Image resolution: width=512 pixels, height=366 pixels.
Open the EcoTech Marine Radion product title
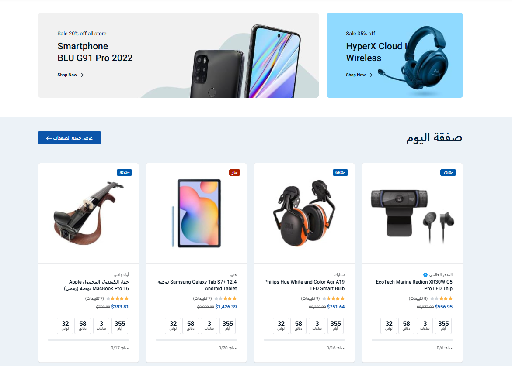coord(414,285)
